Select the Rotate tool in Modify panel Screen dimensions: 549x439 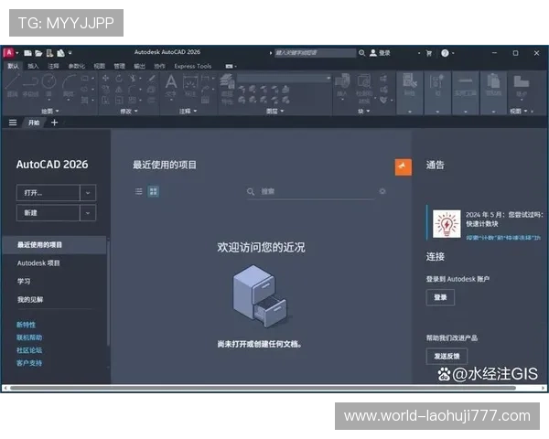point(119,78)
